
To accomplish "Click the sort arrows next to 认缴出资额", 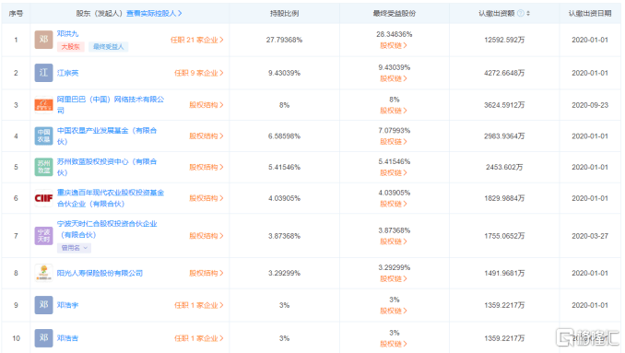I will (x=528, y=13).
